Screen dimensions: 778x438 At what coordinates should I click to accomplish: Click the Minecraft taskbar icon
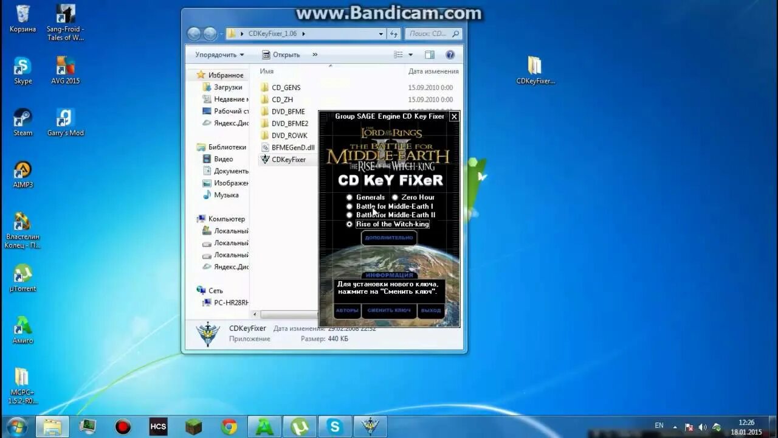(193, 427)
